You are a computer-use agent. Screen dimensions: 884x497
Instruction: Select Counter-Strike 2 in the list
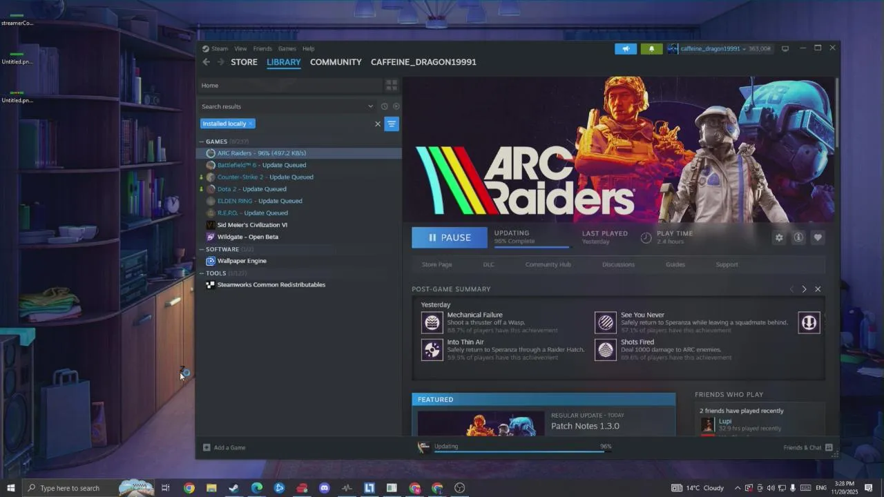click(299, 177)
